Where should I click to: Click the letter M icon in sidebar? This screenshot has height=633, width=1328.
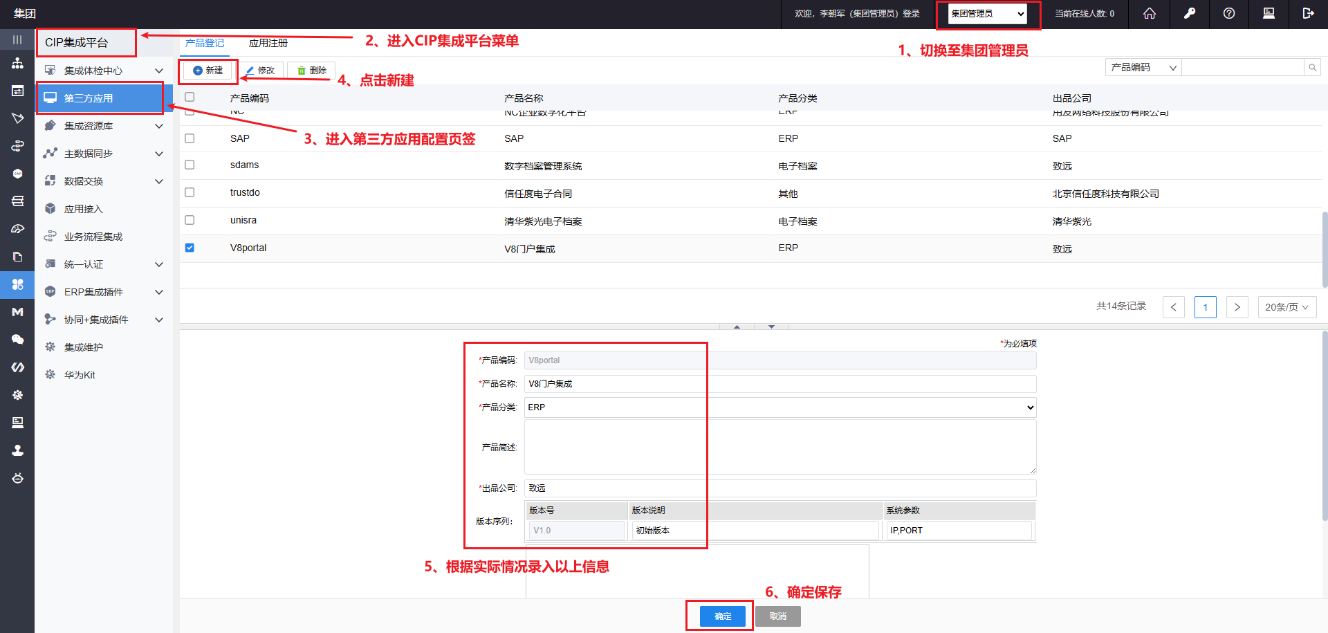[x=17, y=312]
